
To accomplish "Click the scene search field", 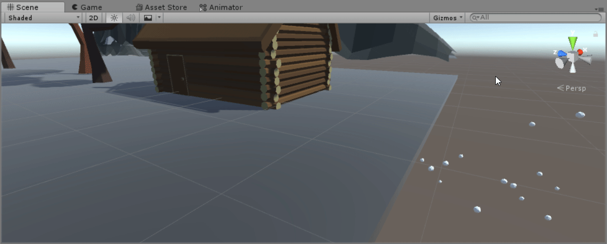I will pyautogui.click(x=535, y=18).
